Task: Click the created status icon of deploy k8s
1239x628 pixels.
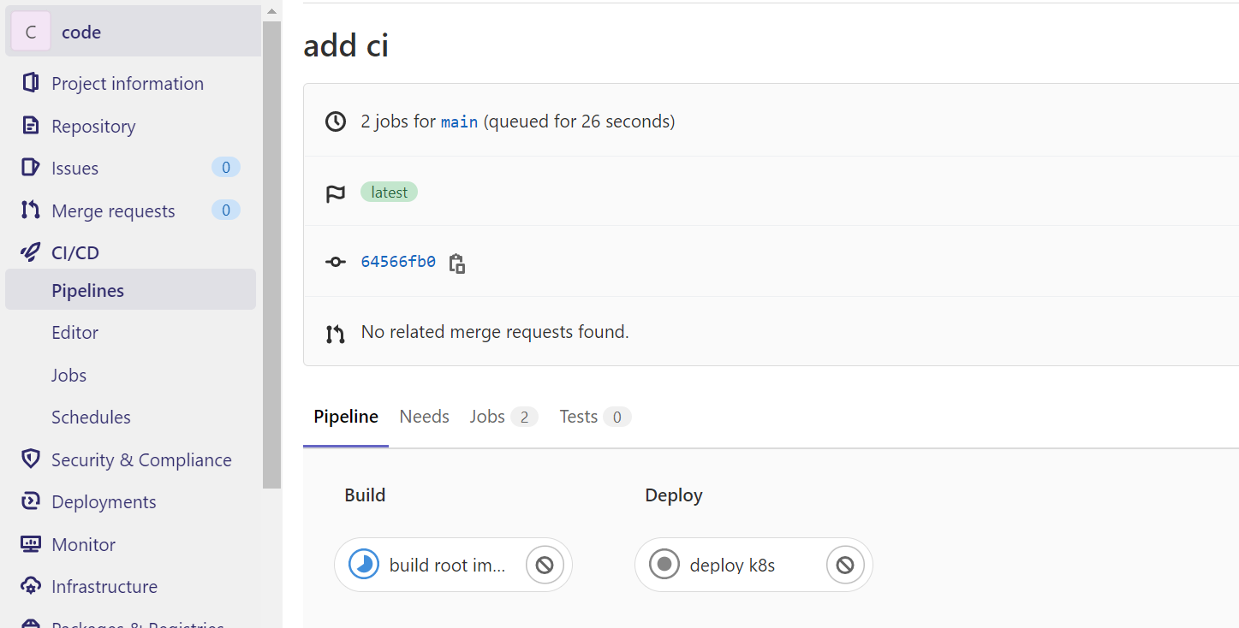Action: coord(664,565)
